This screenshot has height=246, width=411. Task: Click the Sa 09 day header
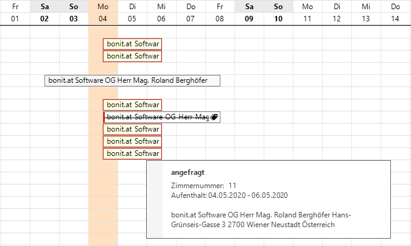(x=249, y=12)
